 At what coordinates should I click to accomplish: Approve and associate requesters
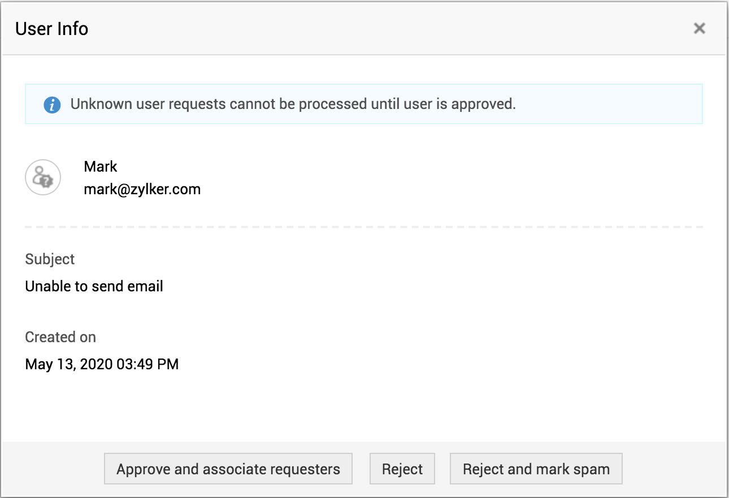[x=228, y=469]
